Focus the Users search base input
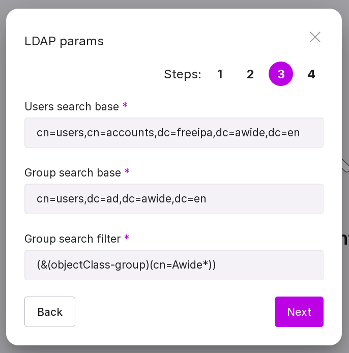 pos(173,133)
